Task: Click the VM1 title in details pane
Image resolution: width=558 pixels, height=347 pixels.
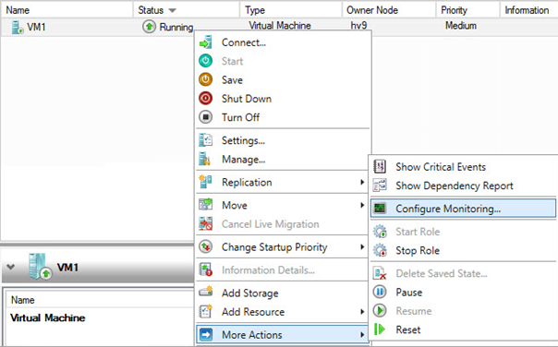Action: click(67, 267)
